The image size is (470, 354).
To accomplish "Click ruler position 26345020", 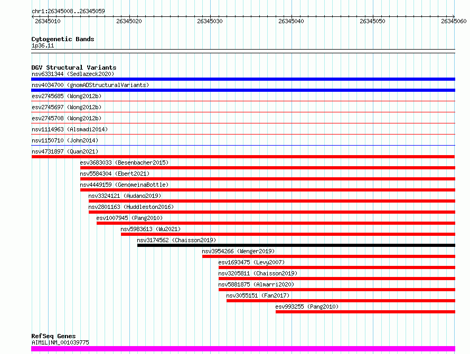I will (x=129, y=21).
